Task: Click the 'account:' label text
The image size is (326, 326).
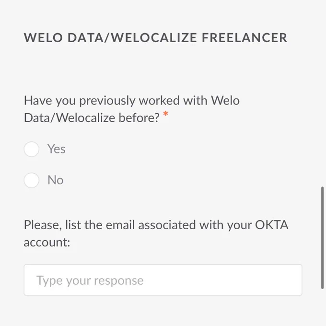Action: point(47,243)
